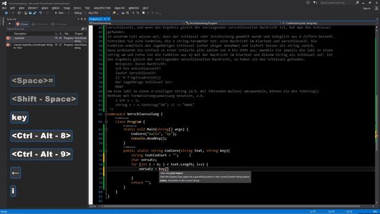This screenshot has height=214, width=380.
Task: Toggle the Warnings filter button
Action: pyautogui.click(x=40, y=24)
